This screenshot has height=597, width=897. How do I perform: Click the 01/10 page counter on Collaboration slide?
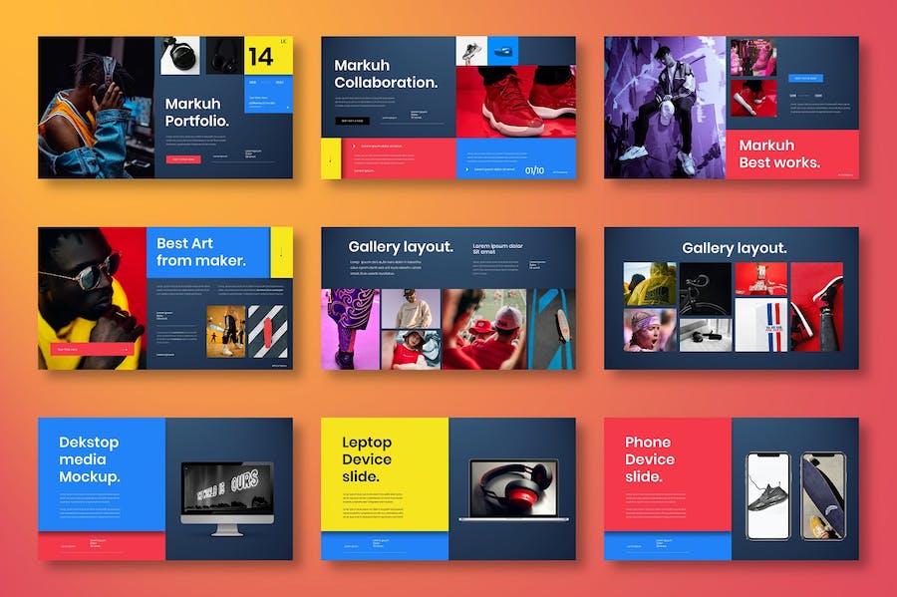click(534, 170)
